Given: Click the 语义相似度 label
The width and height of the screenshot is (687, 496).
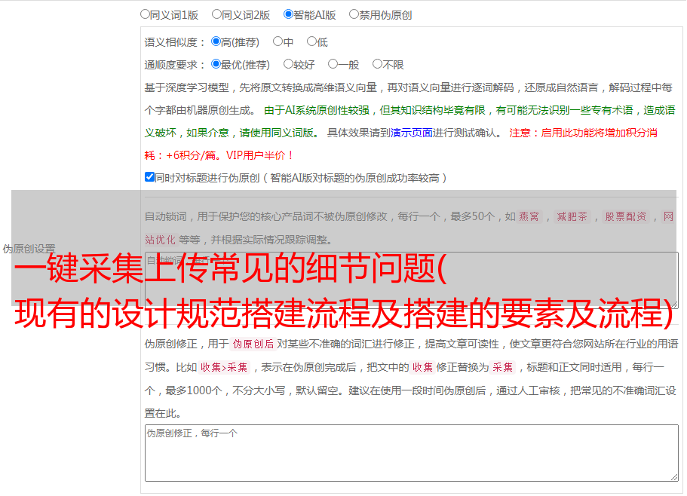Looking at the screenshot, I should [x=174, y=42].
